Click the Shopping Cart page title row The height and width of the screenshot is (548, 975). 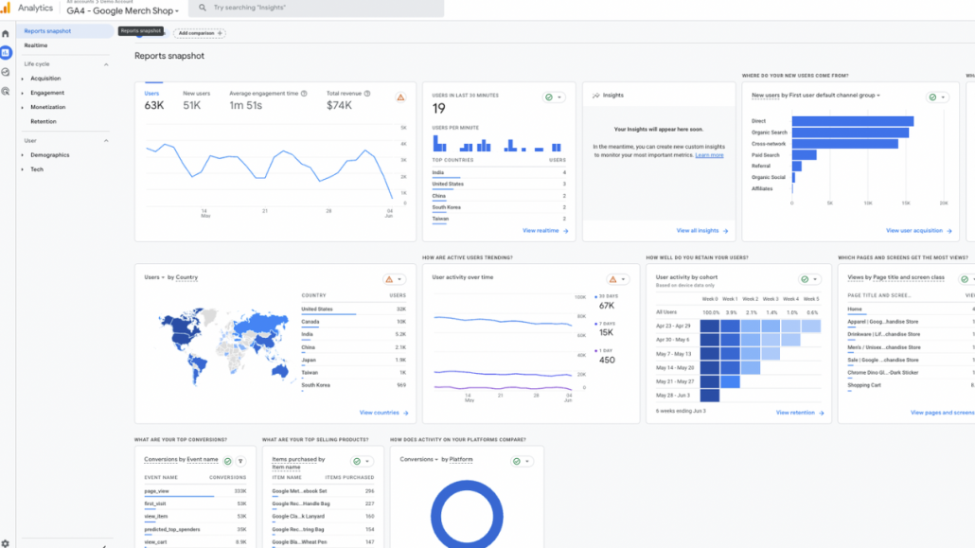coord(911,385)
